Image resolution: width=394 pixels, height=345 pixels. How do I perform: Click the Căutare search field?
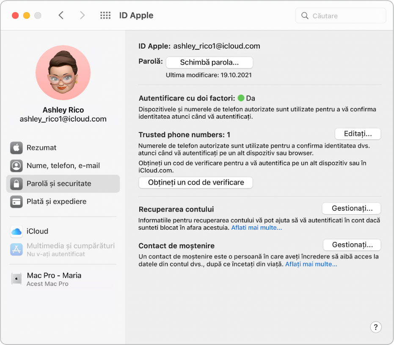pyautogui.click(x=341, y=15)
